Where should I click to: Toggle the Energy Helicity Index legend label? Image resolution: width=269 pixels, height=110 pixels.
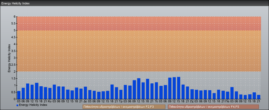33,105
